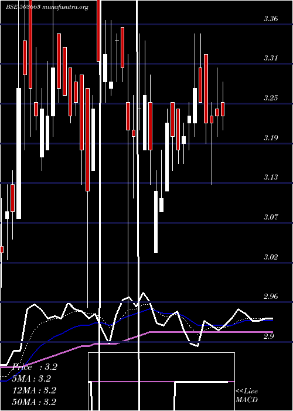
Task: Click the 12MA : 3.2 legend entry
Action: click(x=34, y=390)
